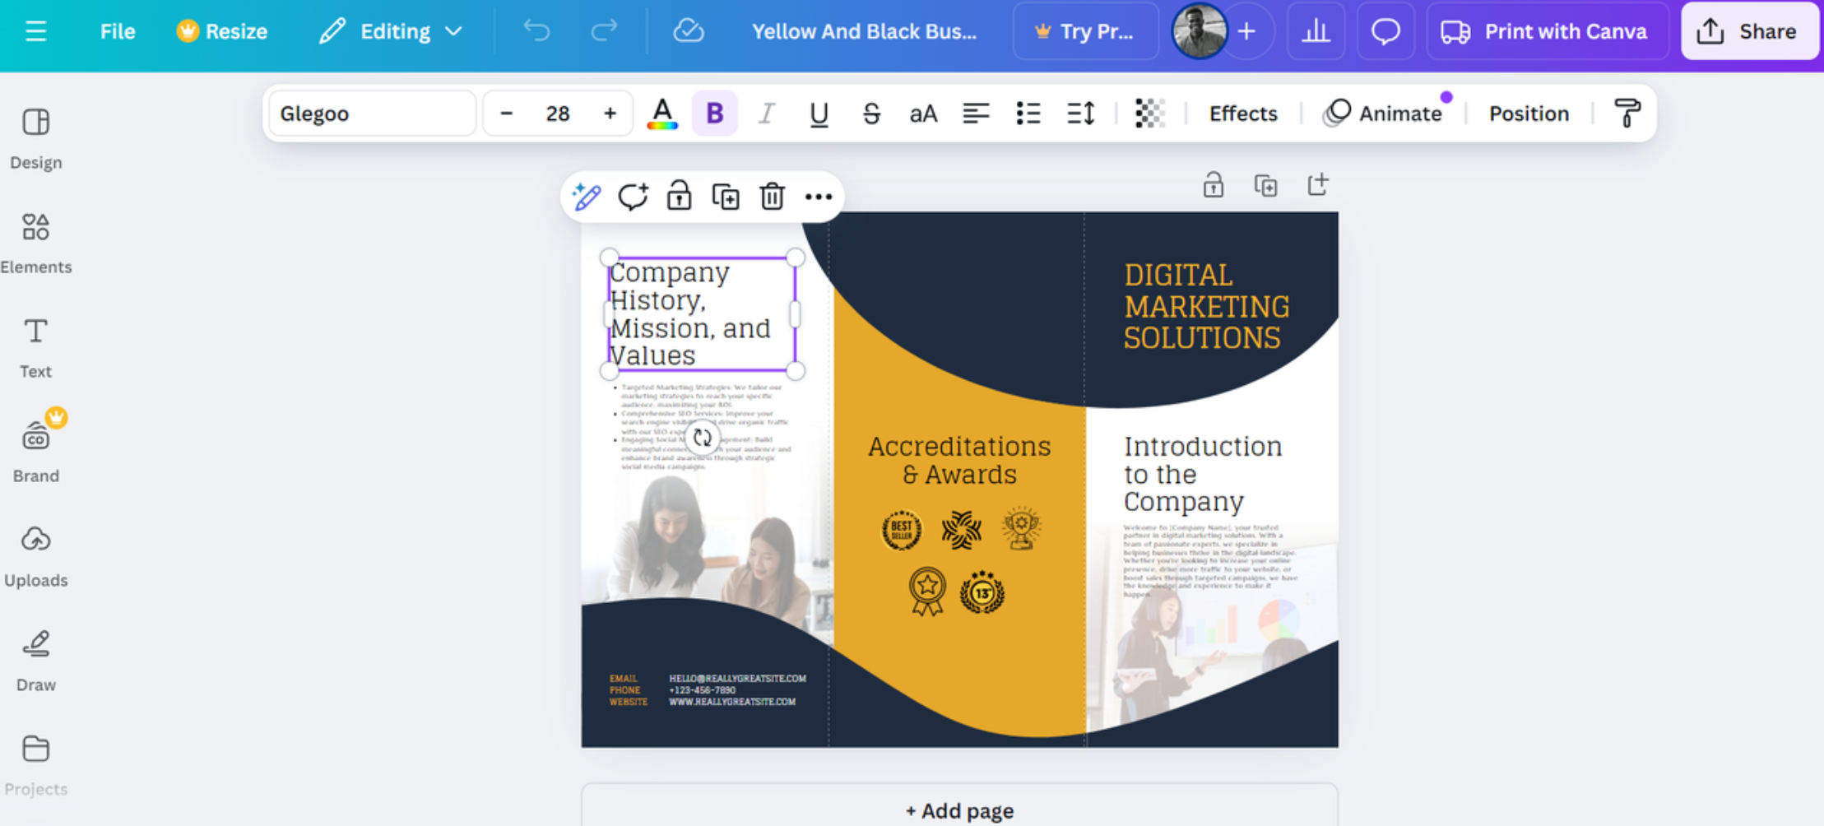The image size is (1824, 826).
Task: Toggle italic formatting
Action: pos(767,114)
